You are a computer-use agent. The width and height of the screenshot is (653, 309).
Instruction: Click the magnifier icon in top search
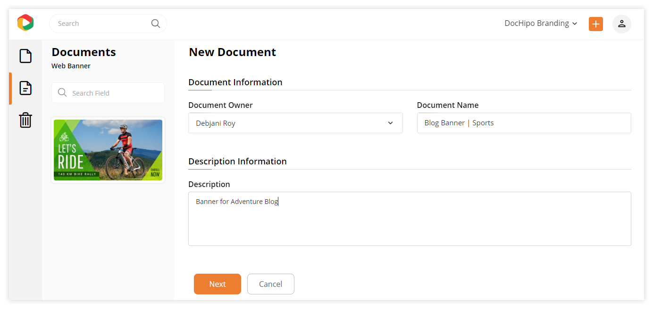click(x=156, y=24)
